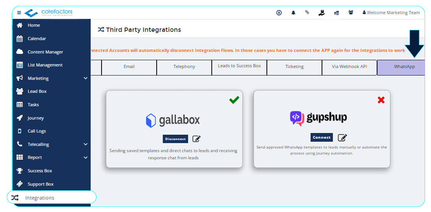
Task: Click the Journey label in sidebar
Action: pyautogui.click(x=36, y=118)
